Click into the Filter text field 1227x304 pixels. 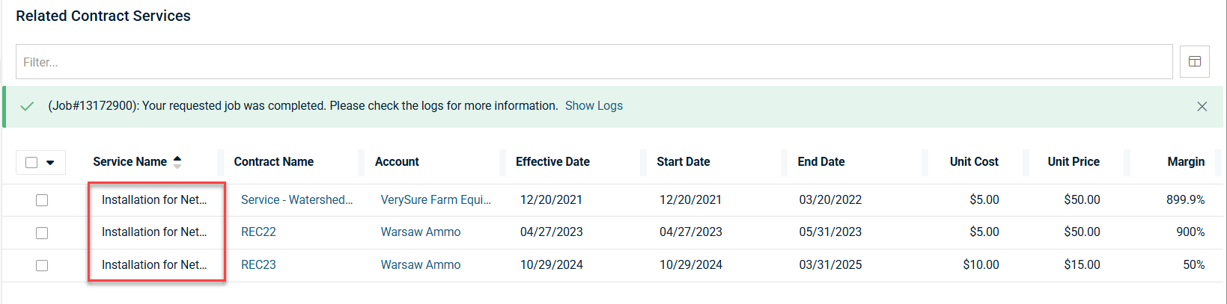pyautogui.click(x=594, y=62)
